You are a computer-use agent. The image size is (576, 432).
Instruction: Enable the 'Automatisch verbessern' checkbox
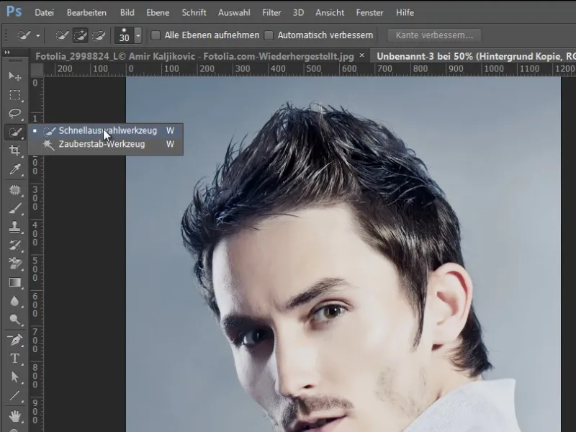268,35
